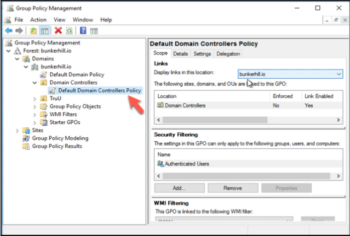Click the Default Domain Policy GPO icon
Image resolution: width=350 pixels, height=236 pixels.
(x=44, y=75)
